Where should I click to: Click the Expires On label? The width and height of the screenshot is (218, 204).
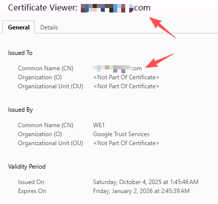coord(32,191)
